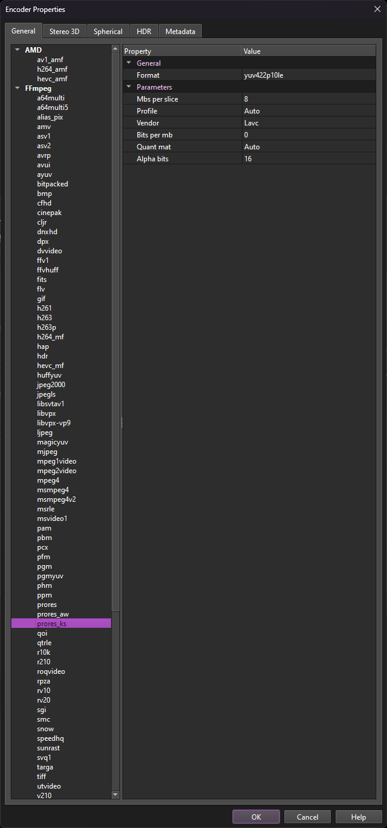Screen dimensions: 387x828
Task: Go to the HDR tab
Action: pyautogui.click(x=144, y=32)
